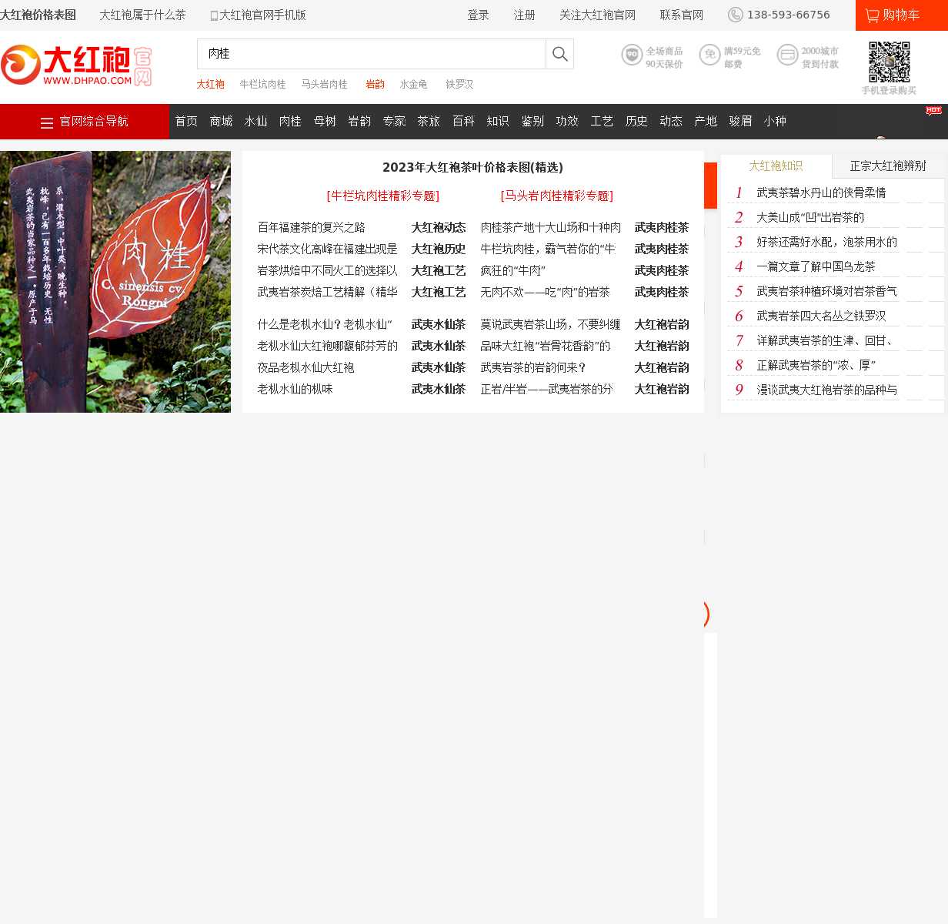Click the mobile phone icon beside 大红袍官网手机版
Image resolution: width=948 pixels, height=924 pixels.
point(214,15)
